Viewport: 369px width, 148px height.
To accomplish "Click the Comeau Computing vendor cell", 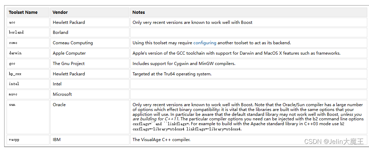I will pos(90,43).
